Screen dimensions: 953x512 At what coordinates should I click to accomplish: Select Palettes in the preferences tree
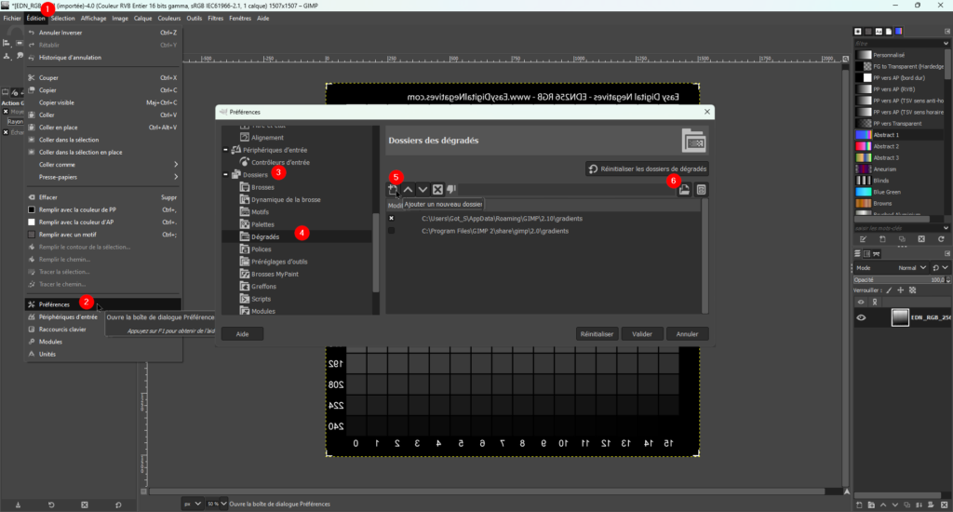click(x=262, y=224)
